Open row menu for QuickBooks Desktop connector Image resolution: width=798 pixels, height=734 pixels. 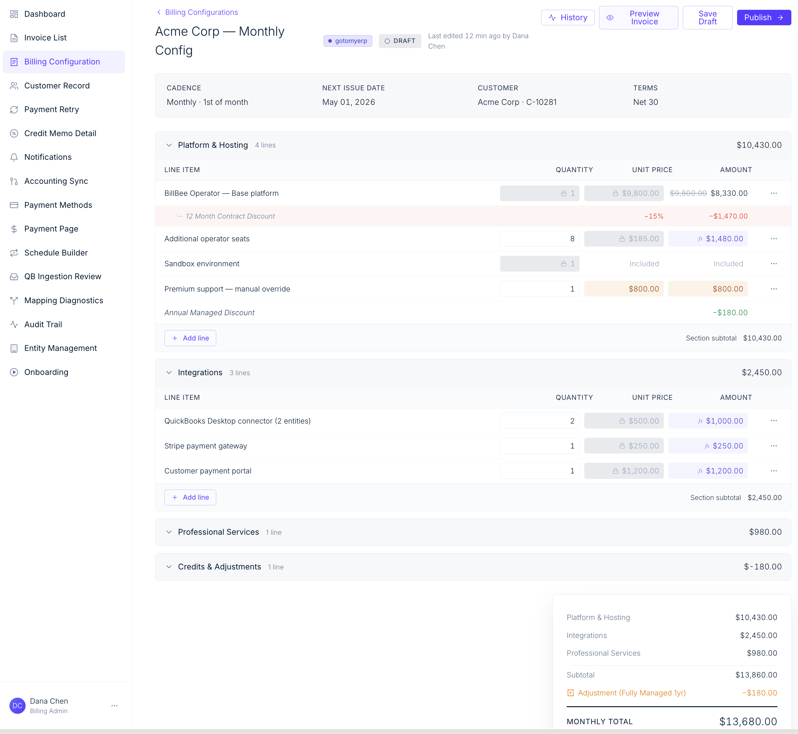pyautogui.click(x=774, y=421)
